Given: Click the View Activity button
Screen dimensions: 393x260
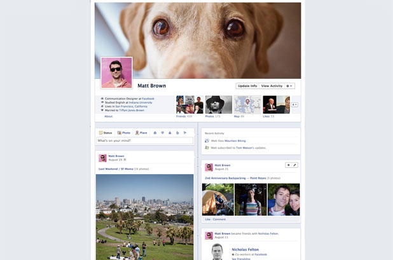Looking at the screenshot, I should pyautogui.click(x=272, y=86).
